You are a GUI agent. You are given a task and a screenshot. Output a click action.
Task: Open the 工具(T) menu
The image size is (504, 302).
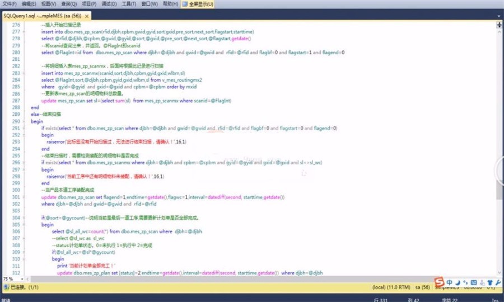click(x=129, y=4)
